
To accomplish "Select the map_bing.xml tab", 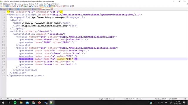I will [x=46, y=9].
